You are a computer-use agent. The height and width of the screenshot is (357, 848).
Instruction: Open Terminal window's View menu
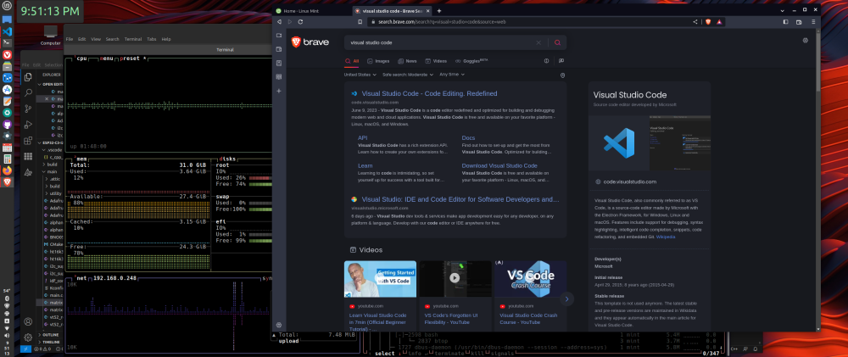coord(96,39)
